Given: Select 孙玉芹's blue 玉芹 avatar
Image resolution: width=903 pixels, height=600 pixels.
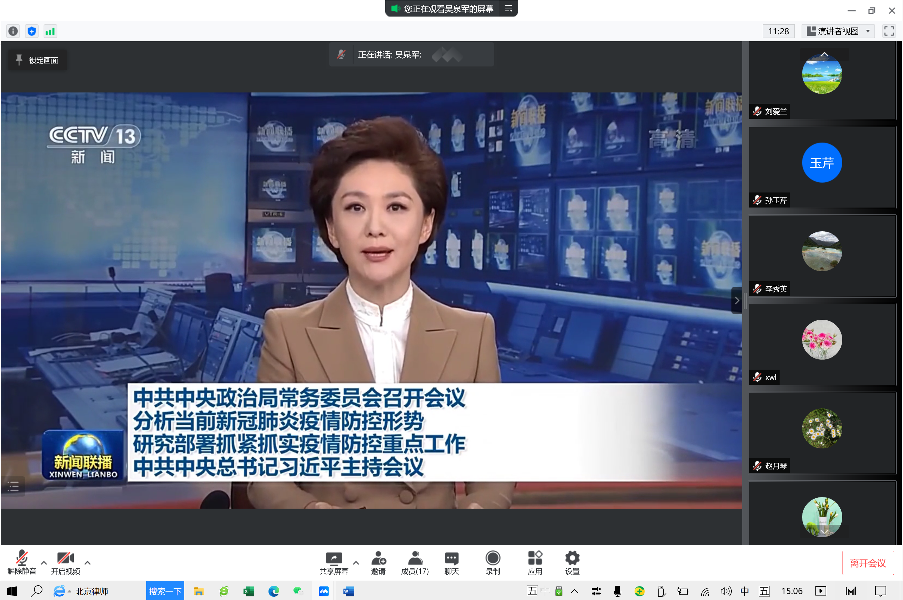Looking at the screenshot, I should click(822, 163).
